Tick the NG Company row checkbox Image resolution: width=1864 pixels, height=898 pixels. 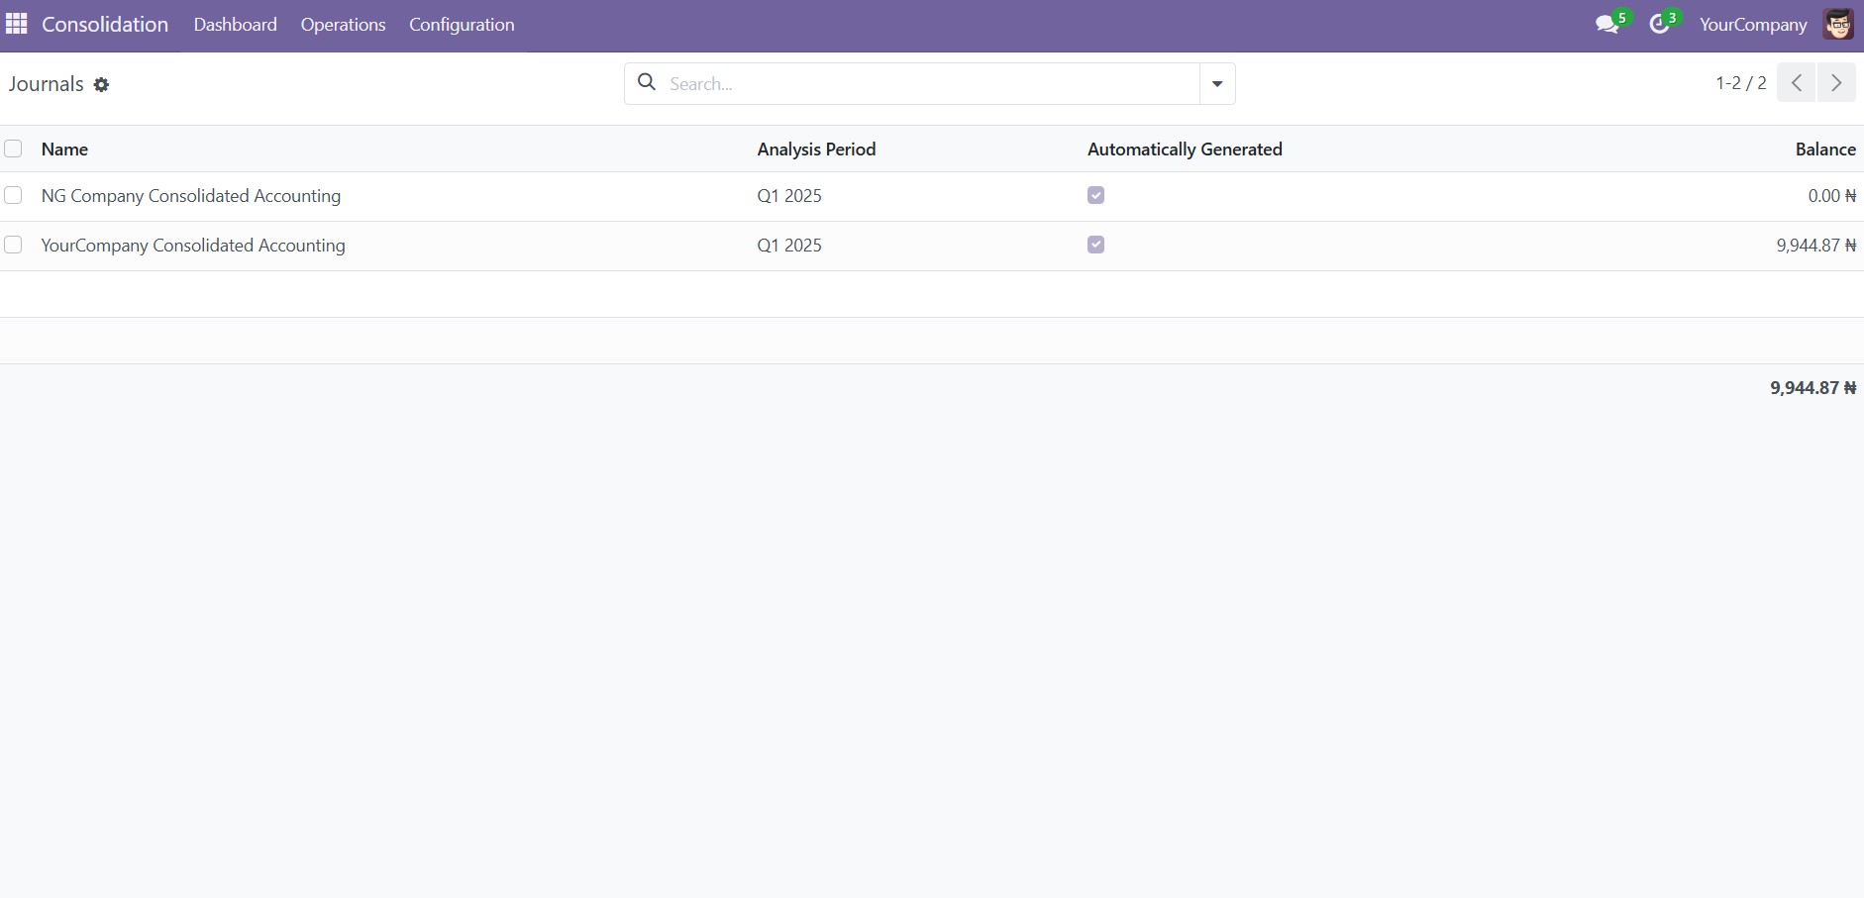13,196
